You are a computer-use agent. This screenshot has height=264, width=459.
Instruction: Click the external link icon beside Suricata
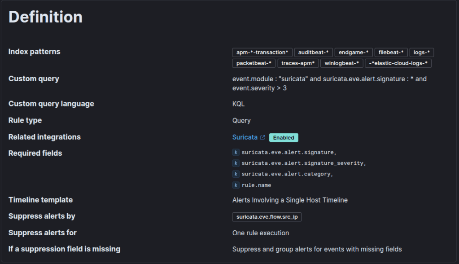click(x=262, y=137)
